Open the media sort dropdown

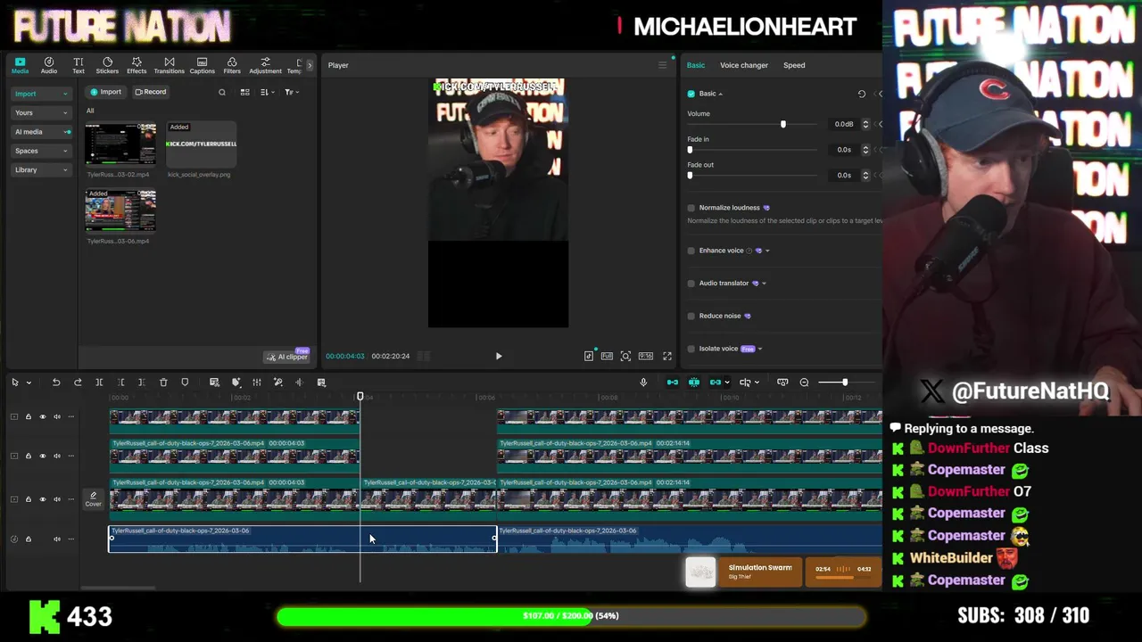point(267,92)
